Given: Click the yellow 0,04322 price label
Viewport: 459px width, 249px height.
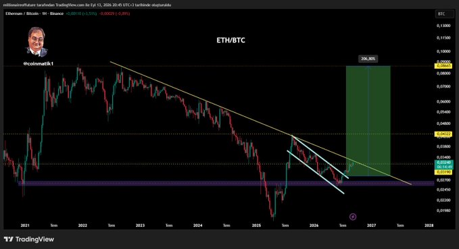Looking at the screenshot, I should tap(443, 134).
